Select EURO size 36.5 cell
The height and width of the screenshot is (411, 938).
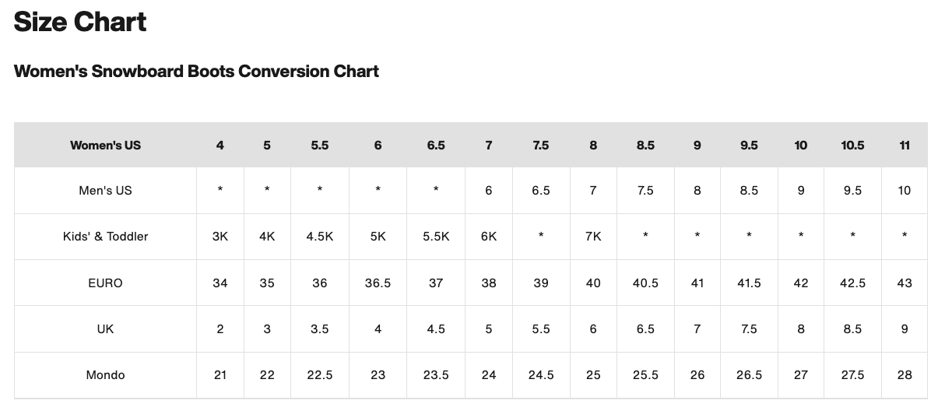click(378, 283)
